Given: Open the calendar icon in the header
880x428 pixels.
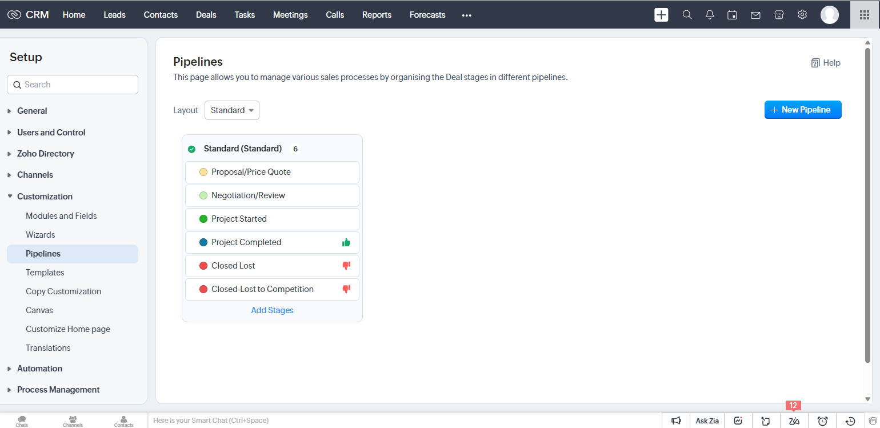Looking at the screenshot, I should click(732, 14).
